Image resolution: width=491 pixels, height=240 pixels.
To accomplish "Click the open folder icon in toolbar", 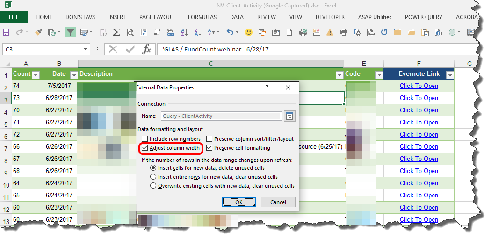I will pos(411,32).
